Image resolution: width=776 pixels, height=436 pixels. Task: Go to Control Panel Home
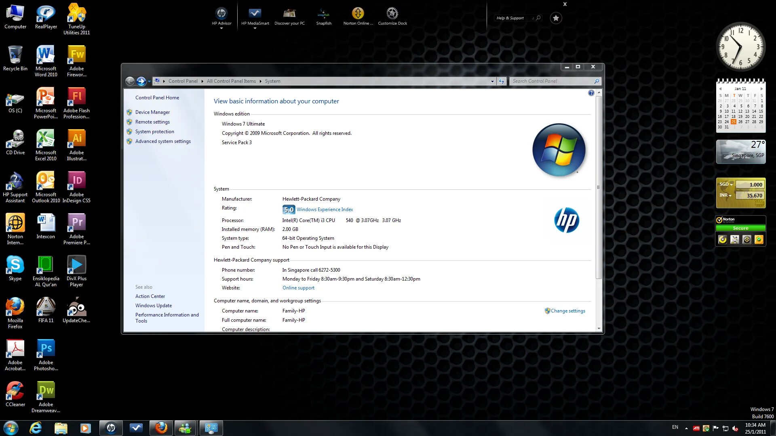point(157,98)
